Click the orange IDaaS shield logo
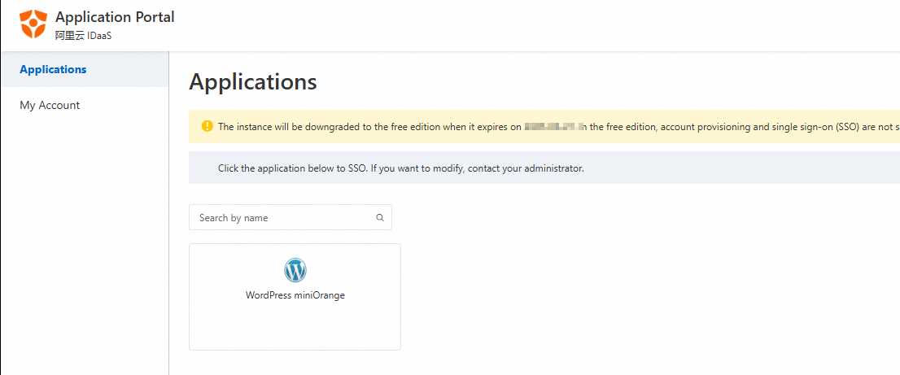The width and height of the screenshot is (900, 375). click(33, 24)
